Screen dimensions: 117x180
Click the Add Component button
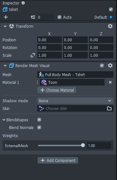[x=58, y=160]
